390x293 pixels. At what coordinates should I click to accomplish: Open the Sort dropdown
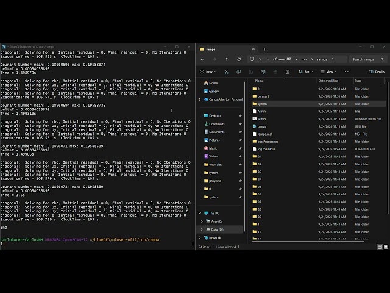[x=306, y=72]
